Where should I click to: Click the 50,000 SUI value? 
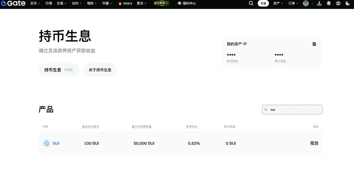point(144,143)
